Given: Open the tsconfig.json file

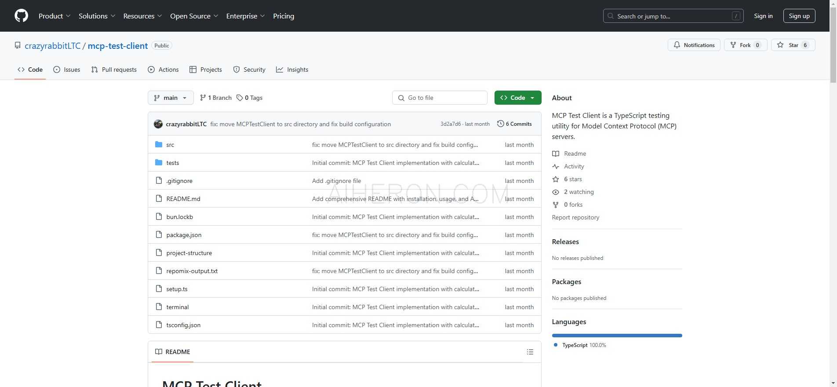Looking at the screenshot, I should (x=183, y=325).
